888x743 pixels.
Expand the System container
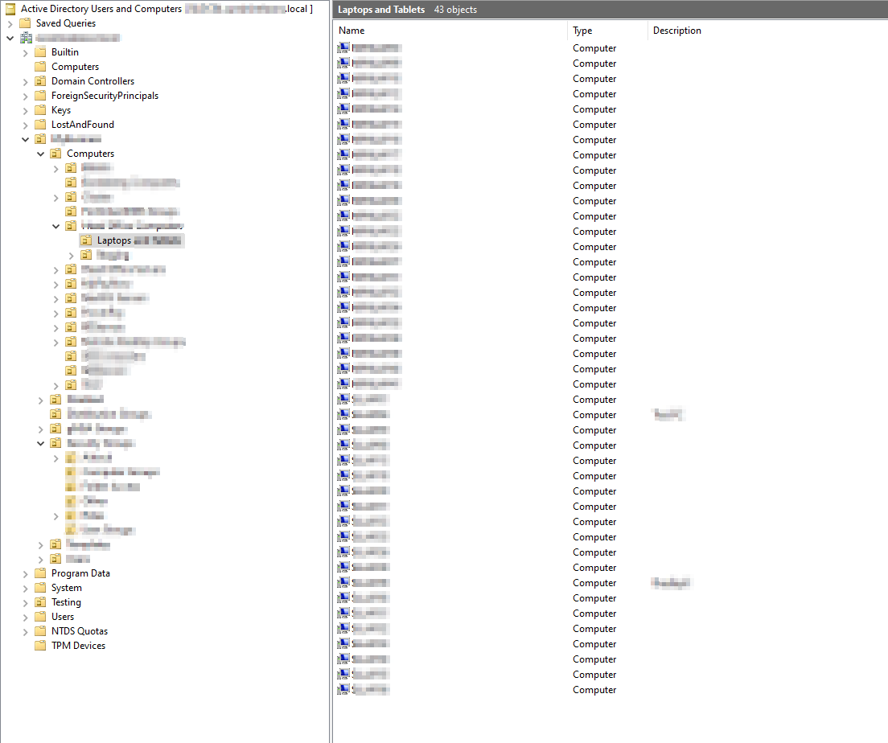click(x=26, y=589)
